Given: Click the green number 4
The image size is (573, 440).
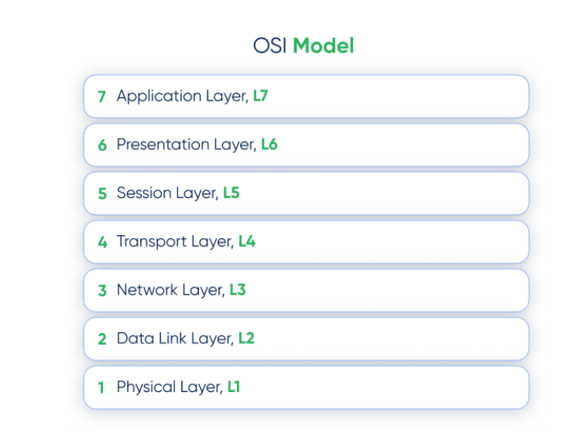Looking at the screenshot, I should coord(102,242).
